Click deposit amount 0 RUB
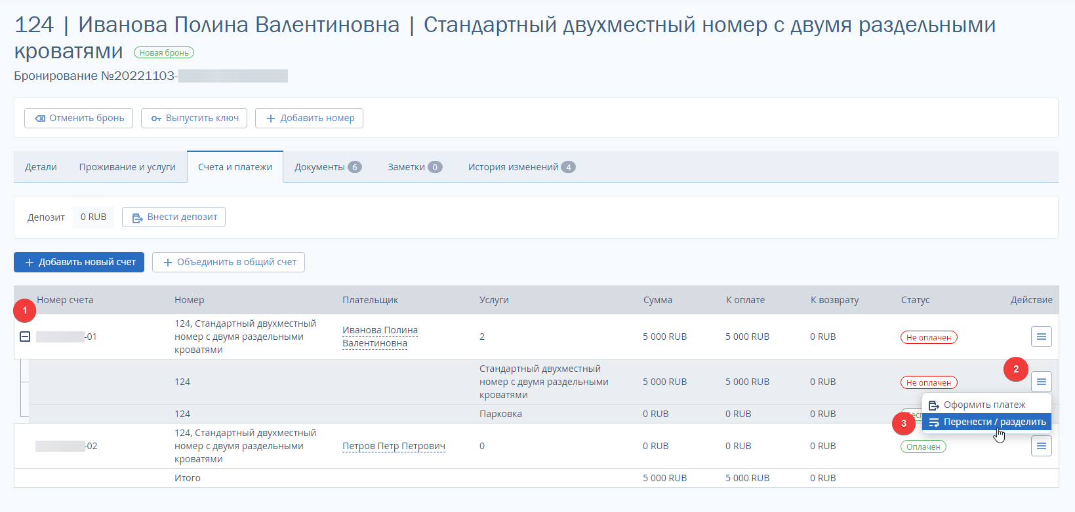Screen dimensions: 1075x512 point(93,217)
